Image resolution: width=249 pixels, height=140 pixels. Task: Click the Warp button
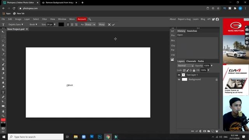click(102, 24)
